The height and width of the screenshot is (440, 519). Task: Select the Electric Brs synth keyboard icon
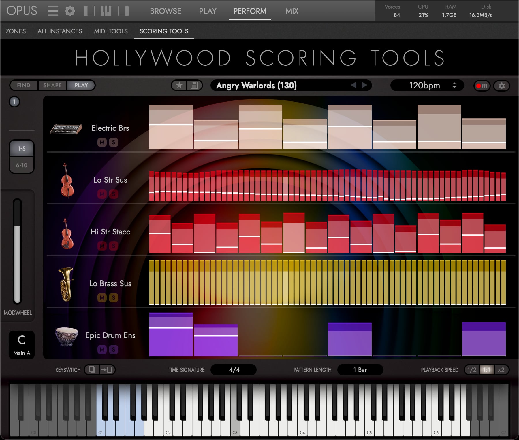(66, 129)
